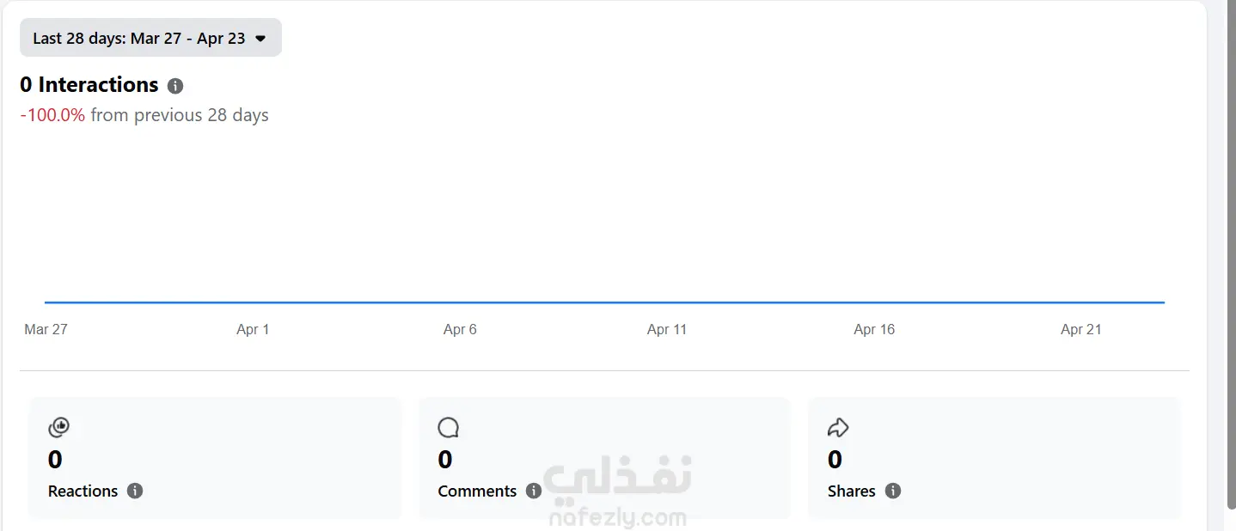Click the Comments speech bubble icon
The height and width of the screenshot is (531, 1236).
click(x=448, y=427)
